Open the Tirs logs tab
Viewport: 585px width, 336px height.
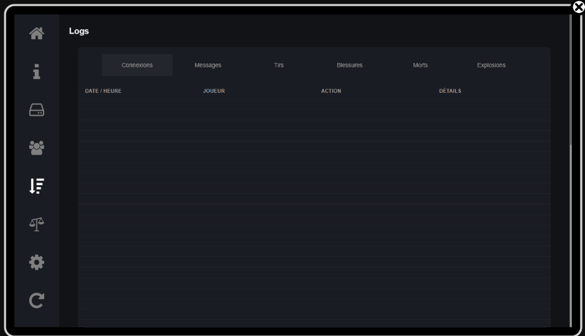[x=279, y=65]
